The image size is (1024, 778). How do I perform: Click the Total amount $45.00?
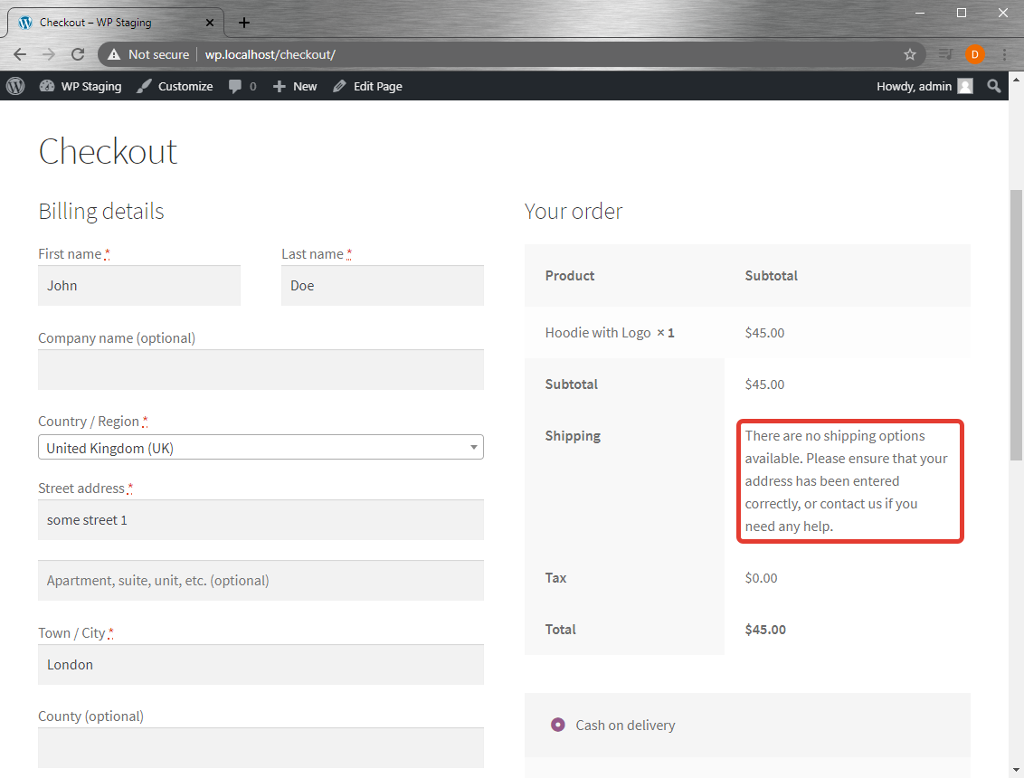coord(765,630)
